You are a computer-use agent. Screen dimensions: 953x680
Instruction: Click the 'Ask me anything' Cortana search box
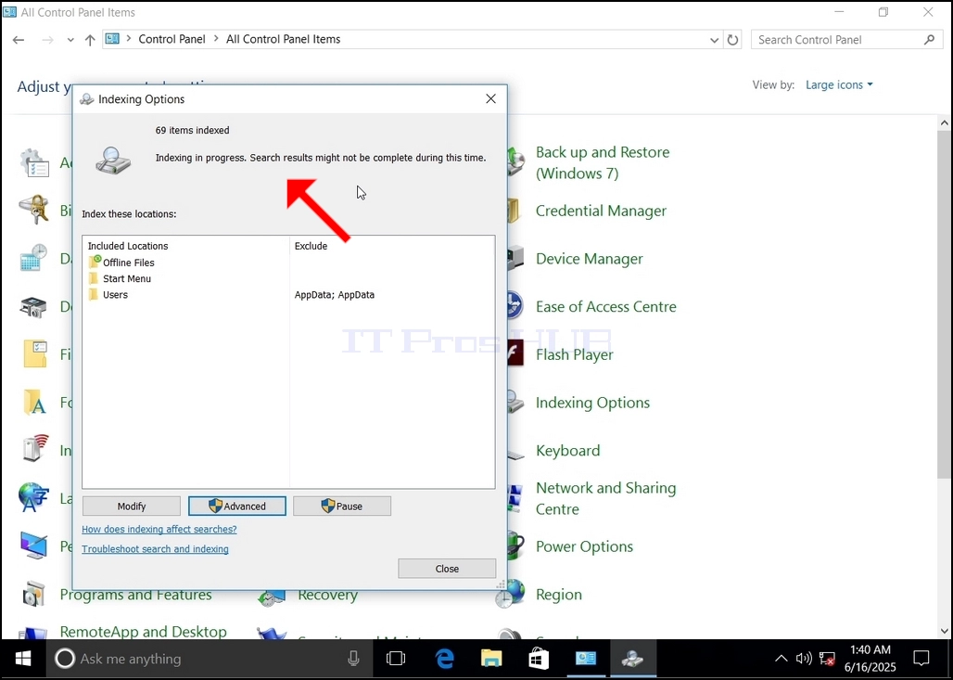(208, 659)
